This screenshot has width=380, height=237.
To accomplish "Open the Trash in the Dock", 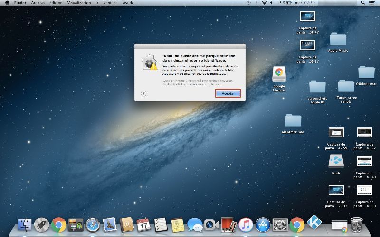I will [357, 225].
